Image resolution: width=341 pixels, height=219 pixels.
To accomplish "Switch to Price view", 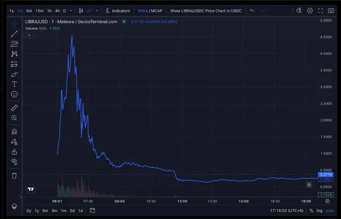I will point(143,11).
